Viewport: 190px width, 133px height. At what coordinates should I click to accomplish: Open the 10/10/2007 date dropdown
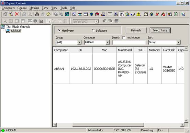(97, 22)
